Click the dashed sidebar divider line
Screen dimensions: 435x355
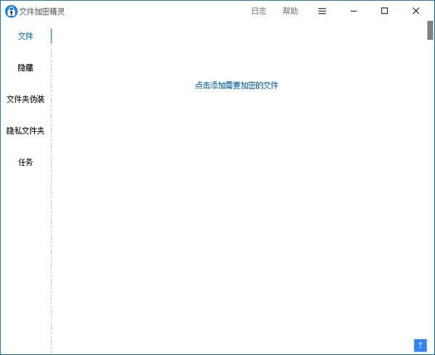coord(51,217)
